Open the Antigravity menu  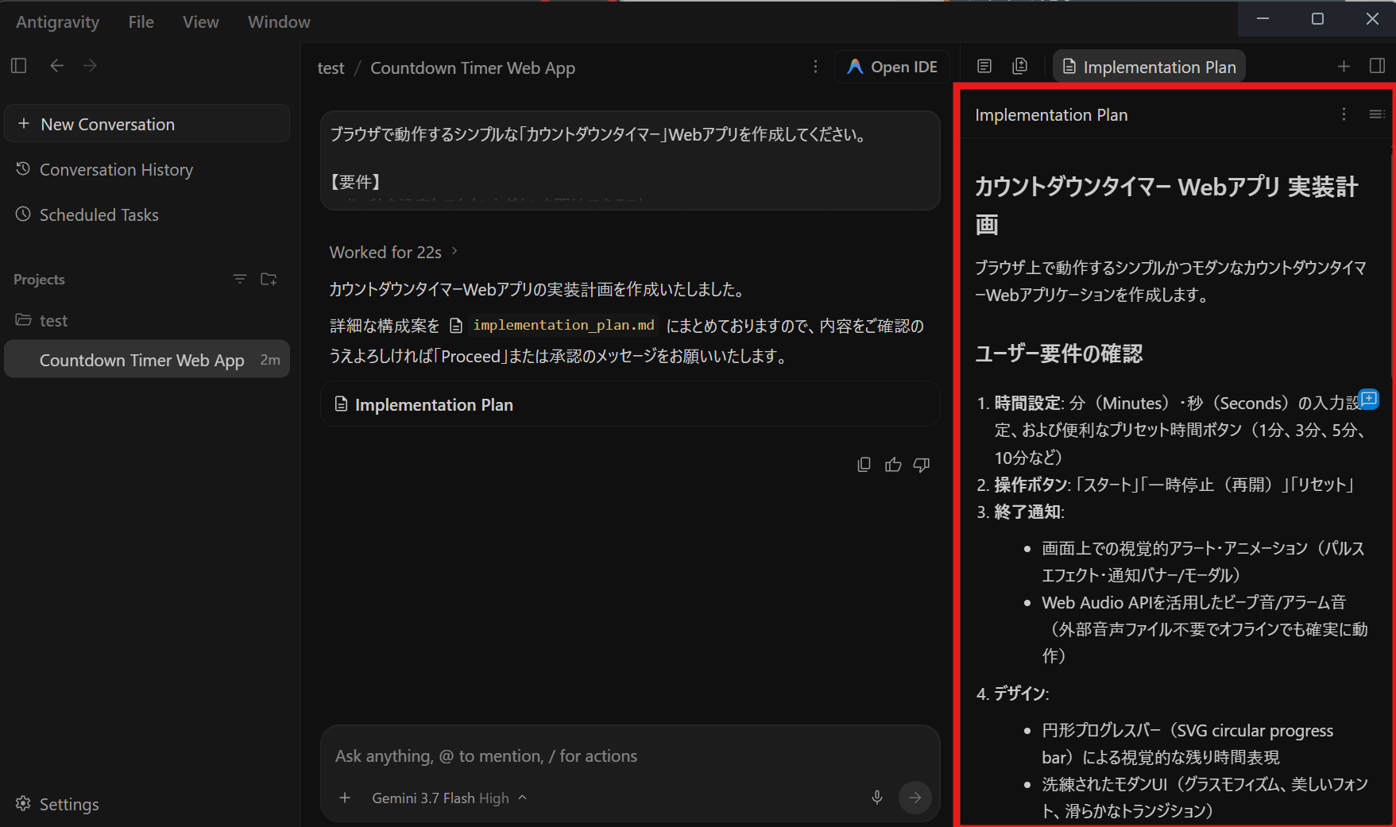coord(57,21)
